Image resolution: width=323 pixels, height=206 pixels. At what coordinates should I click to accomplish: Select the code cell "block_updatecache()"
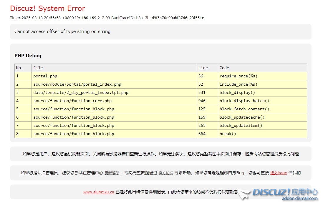tap(262, 117)
